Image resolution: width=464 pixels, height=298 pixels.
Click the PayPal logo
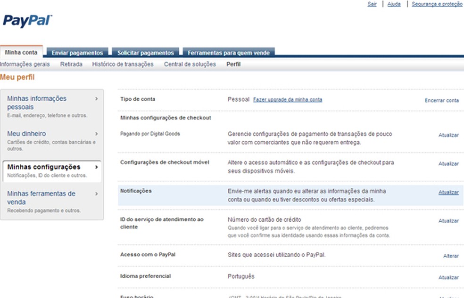pos(26,21)
